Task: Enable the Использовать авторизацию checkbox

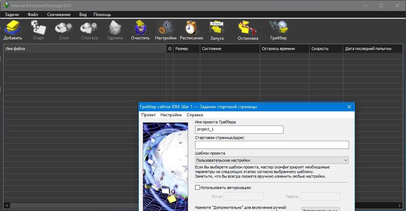Action: (x=198, y=188)
